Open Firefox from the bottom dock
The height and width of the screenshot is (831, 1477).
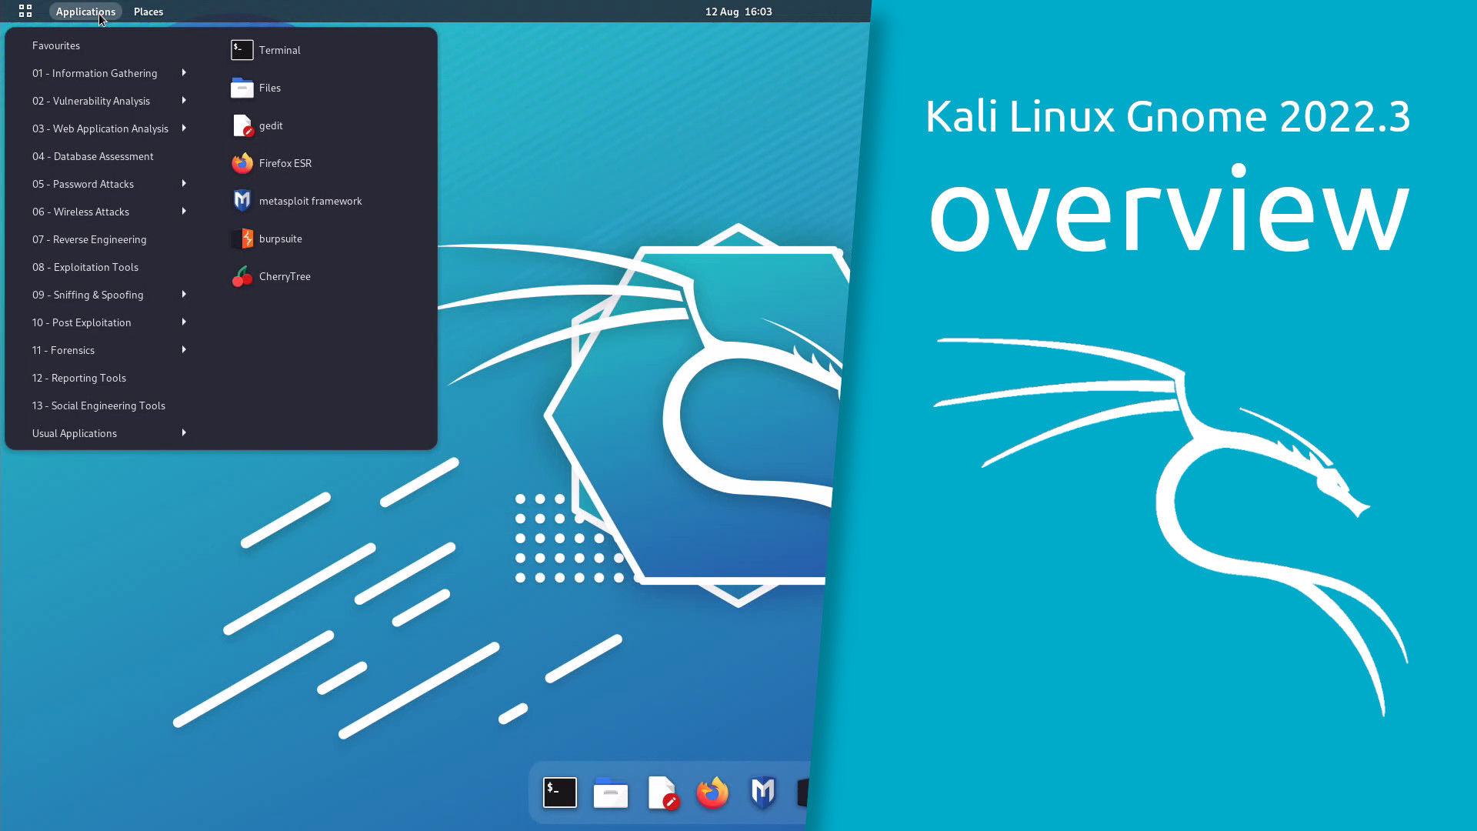click(712, 793)
